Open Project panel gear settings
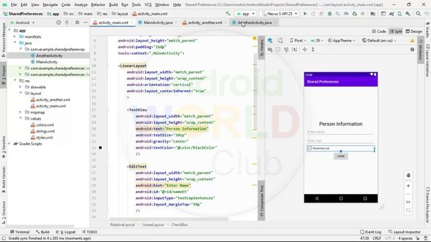Viewport: 431px width, 242px height. 77,22
